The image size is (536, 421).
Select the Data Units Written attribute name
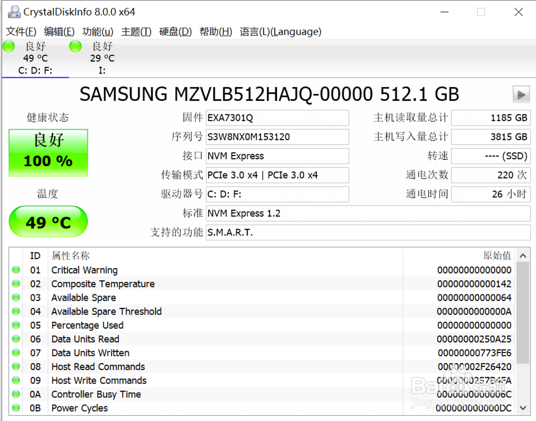pyautogui.click(x=90, y=353)
